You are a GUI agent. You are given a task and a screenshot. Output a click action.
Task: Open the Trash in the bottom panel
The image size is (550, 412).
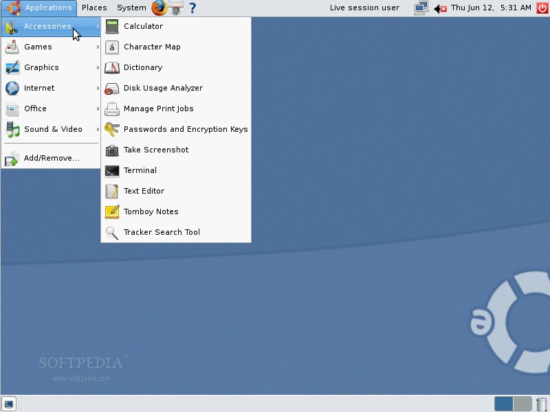click(x=541, y=404)
